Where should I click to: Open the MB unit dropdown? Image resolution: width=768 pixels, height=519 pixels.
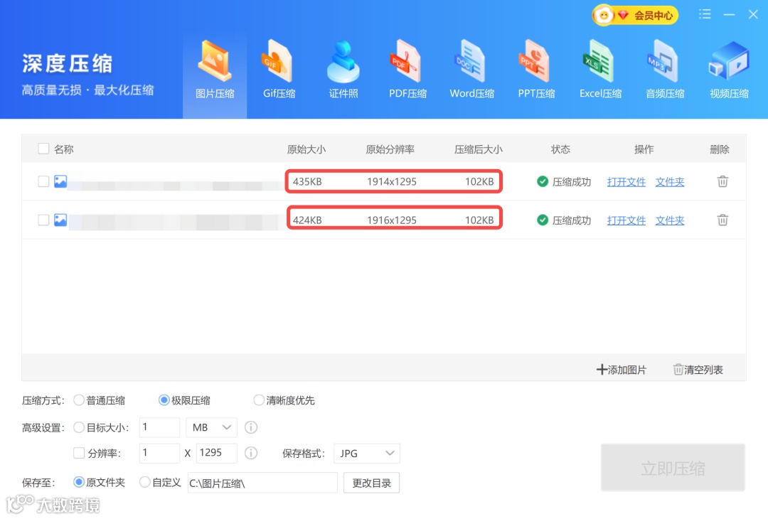pos(212,427)
